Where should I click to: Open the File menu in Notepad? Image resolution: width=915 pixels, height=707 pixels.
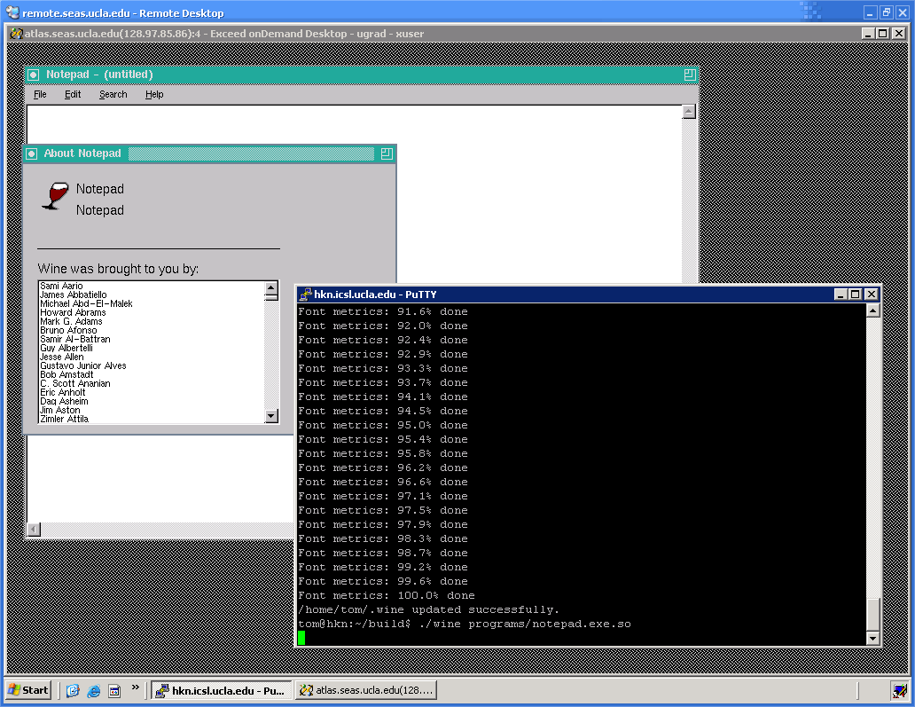[x=40, y=95]
